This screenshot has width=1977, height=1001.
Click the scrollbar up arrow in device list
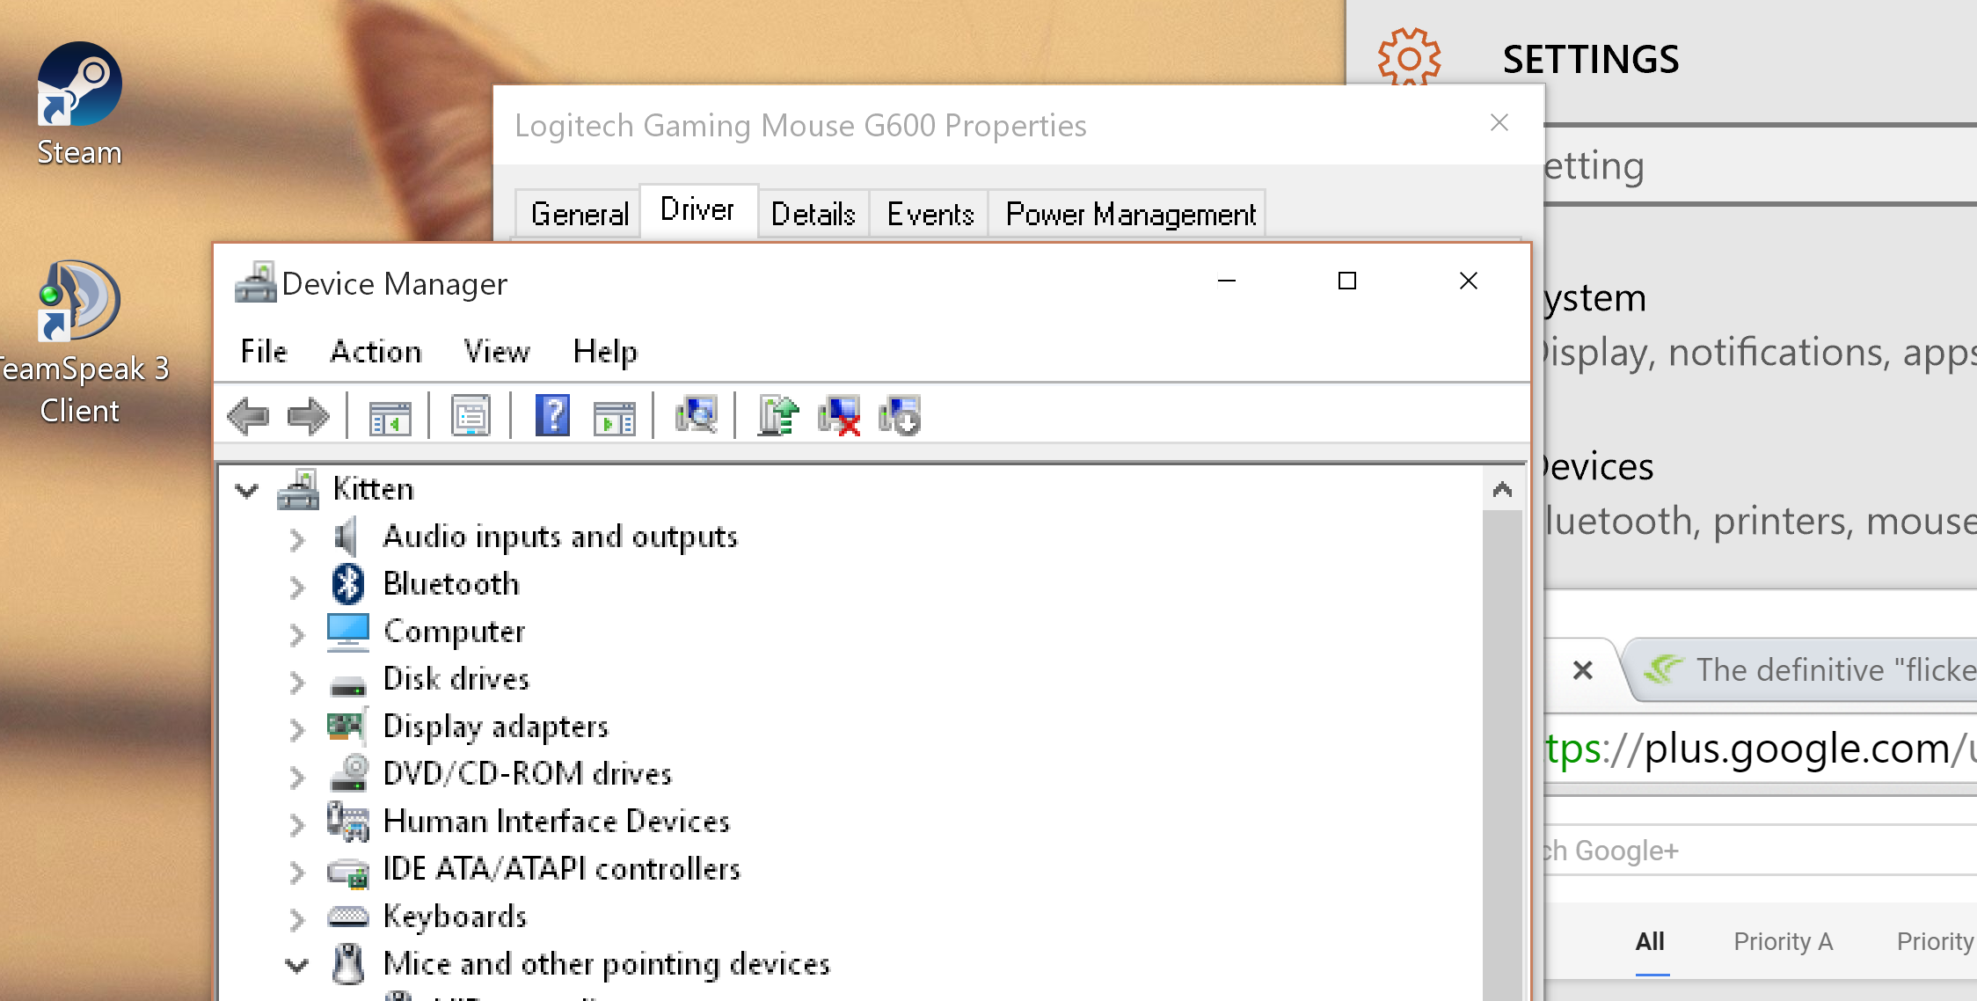coord(1502,489)
